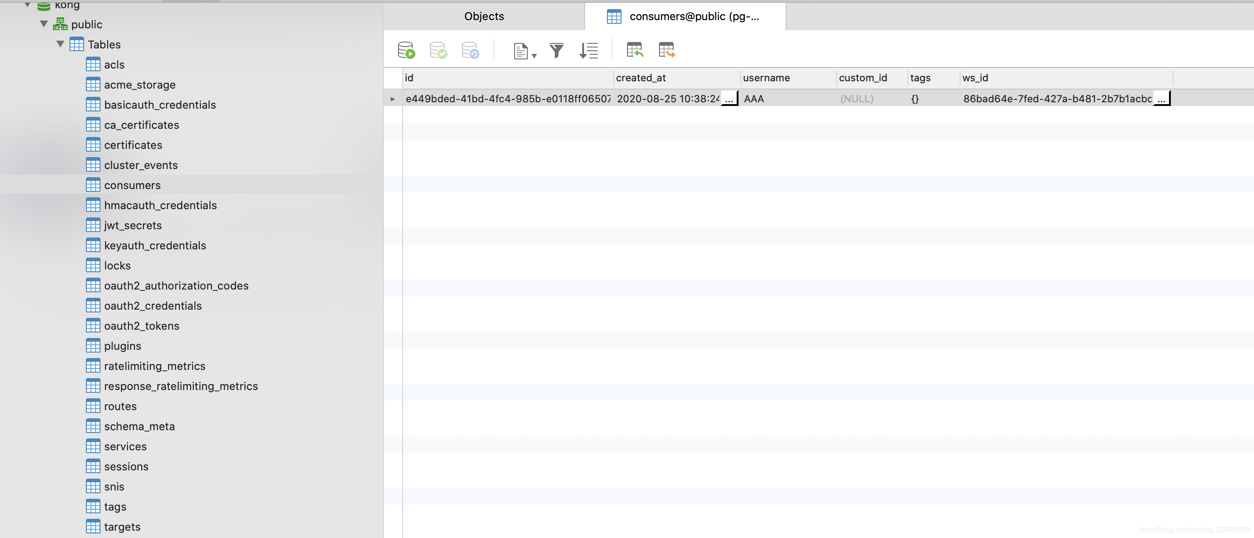The width and height of the screenshot is (1254, 538).
Task: Select the response_ratelimiting_metrics table
Action: [x=181, y=386]
